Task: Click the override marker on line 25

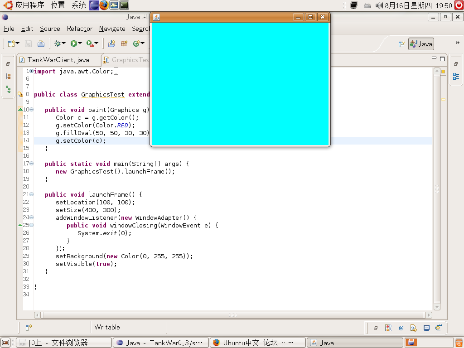Action: 20,225
